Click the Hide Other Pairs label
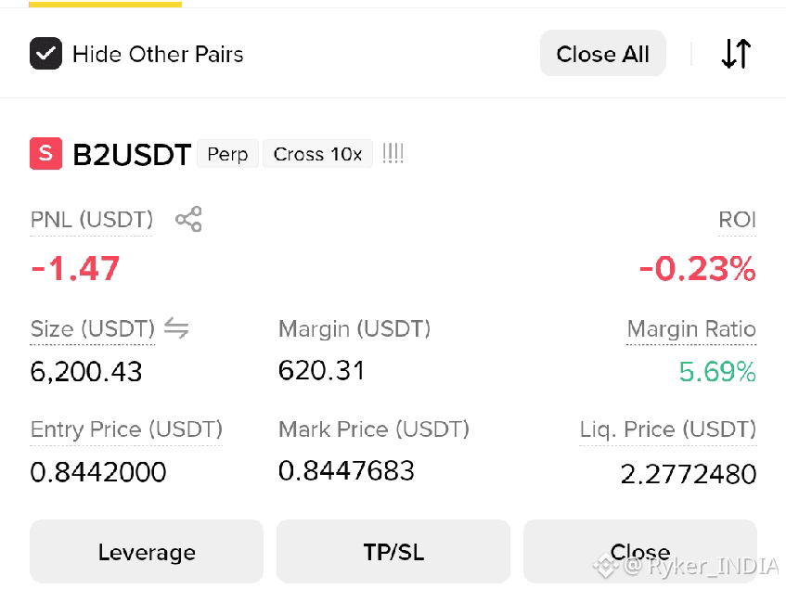This screenshot has height=589, width=786. click(x=158, y=54)
